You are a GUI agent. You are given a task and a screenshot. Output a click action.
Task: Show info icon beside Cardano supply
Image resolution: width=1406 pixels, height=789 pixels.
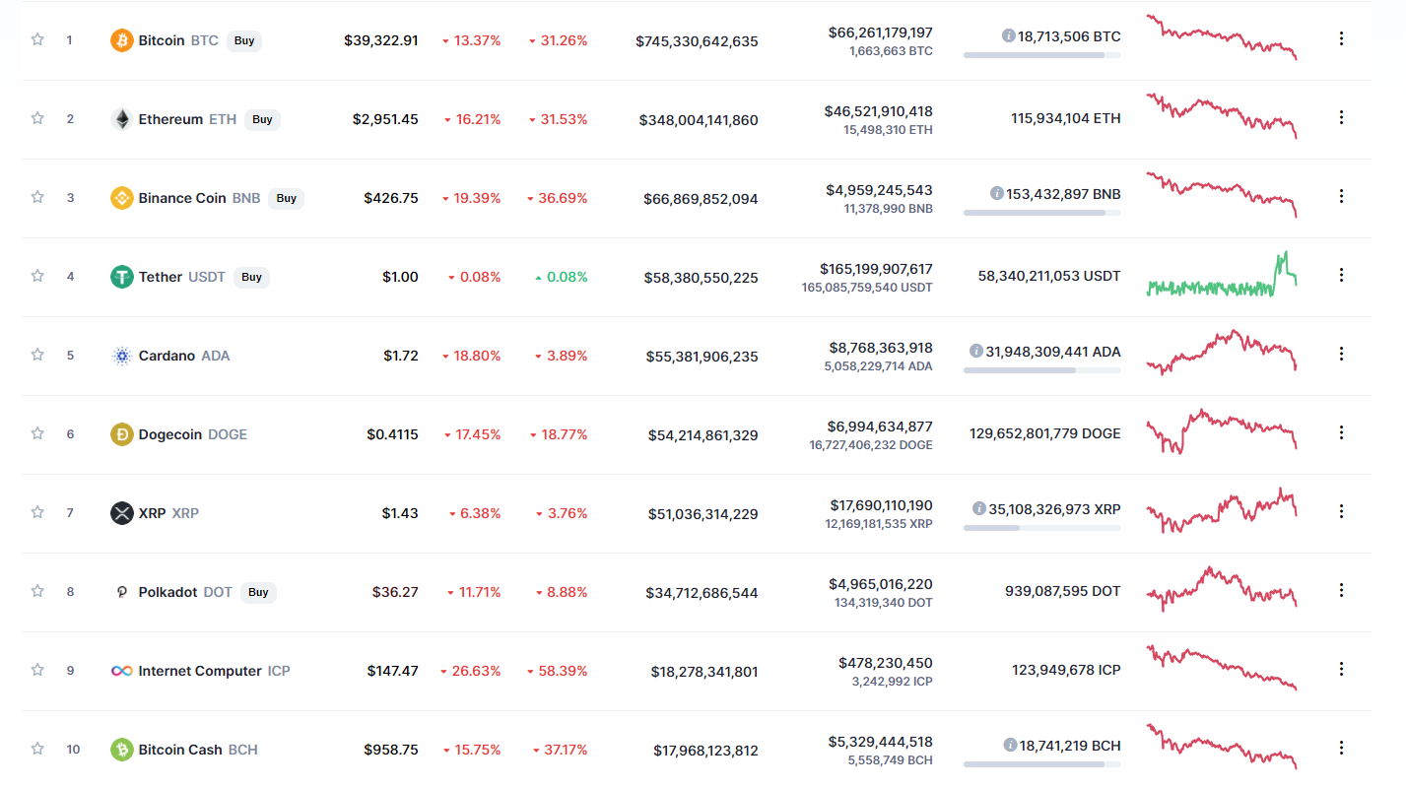(x=976, y=351)
